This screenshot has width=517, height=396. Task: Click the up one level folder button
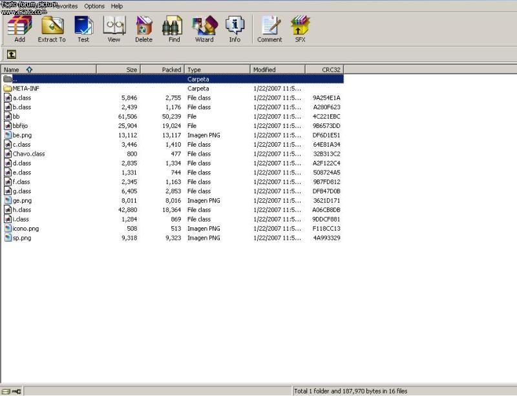(11, 54)
